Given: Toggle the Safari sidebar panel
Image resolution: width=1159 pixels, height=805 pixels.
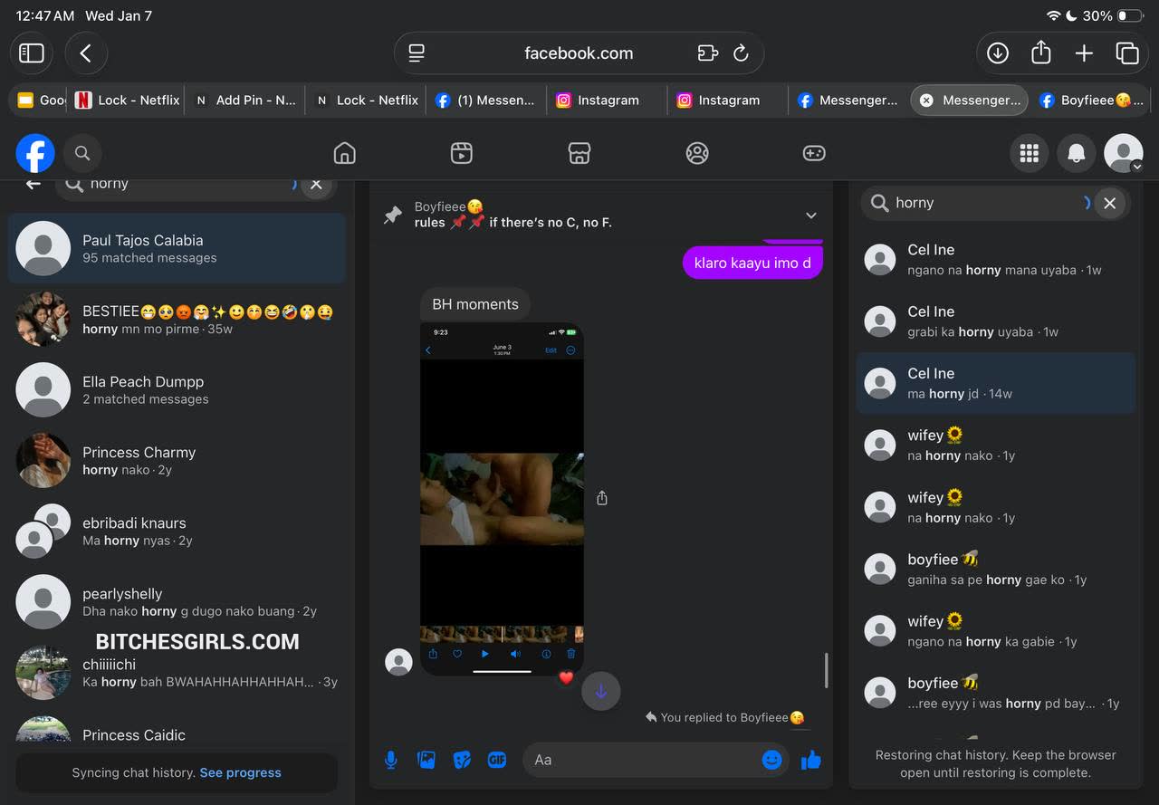Looking at the screenshot, I should coord(32,53).
